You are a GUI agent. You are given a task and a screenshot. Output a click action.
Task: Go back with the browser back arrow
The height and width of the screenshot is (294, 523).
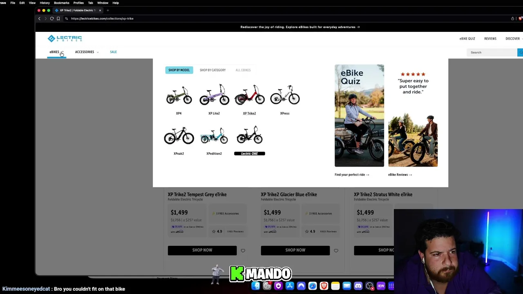click(x=39, y=18)
